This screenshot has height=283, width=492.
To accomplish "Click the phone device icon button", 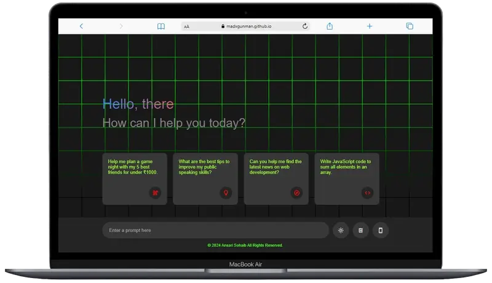I will (x=381, y=230).
